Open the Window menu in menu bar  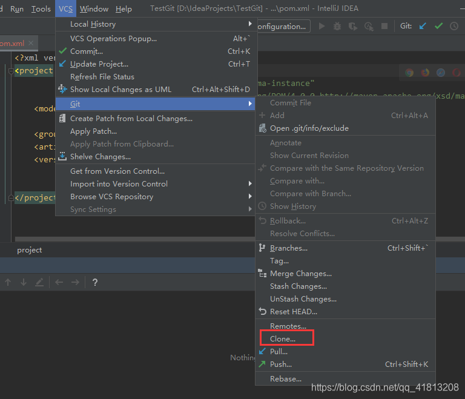94,9
